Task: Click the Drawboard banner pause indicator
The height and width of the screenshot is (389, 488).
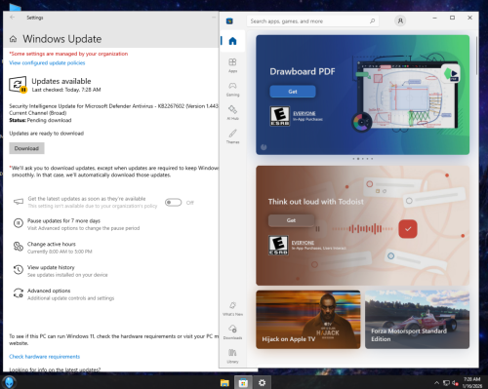Action: click(x=264, y=147)
